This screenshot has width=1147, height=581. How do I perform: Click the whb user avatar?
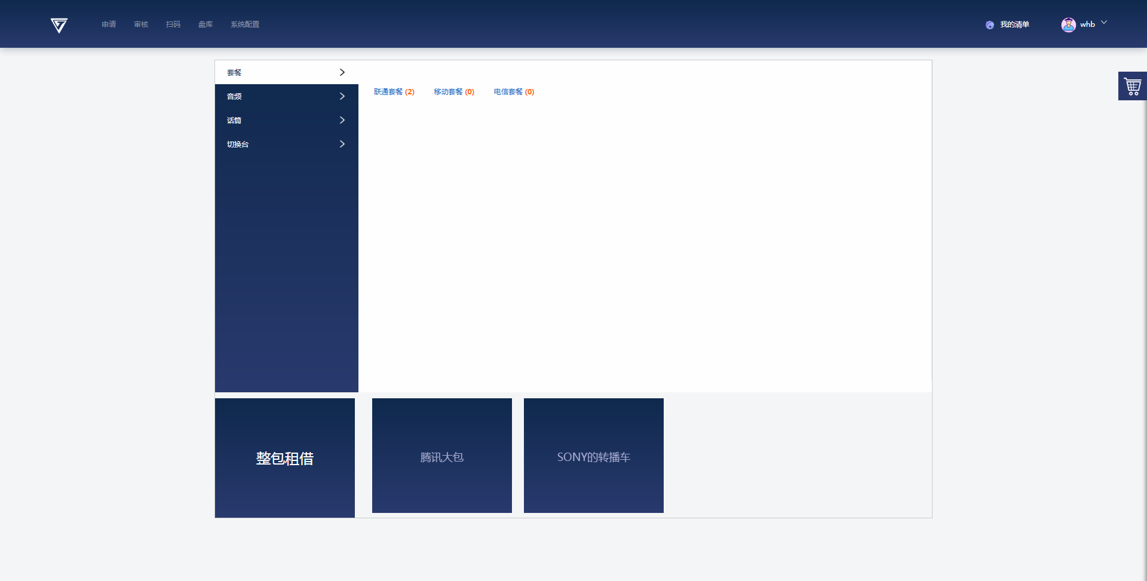pos(1068,24)
